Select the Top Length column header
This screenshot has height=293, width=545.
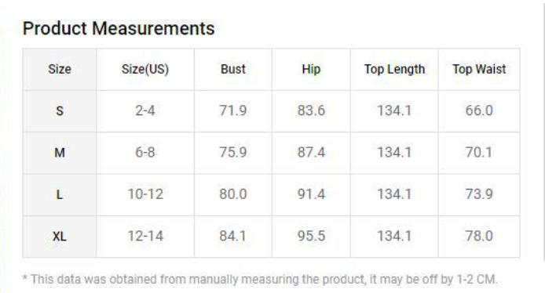[x=394, y=70]
